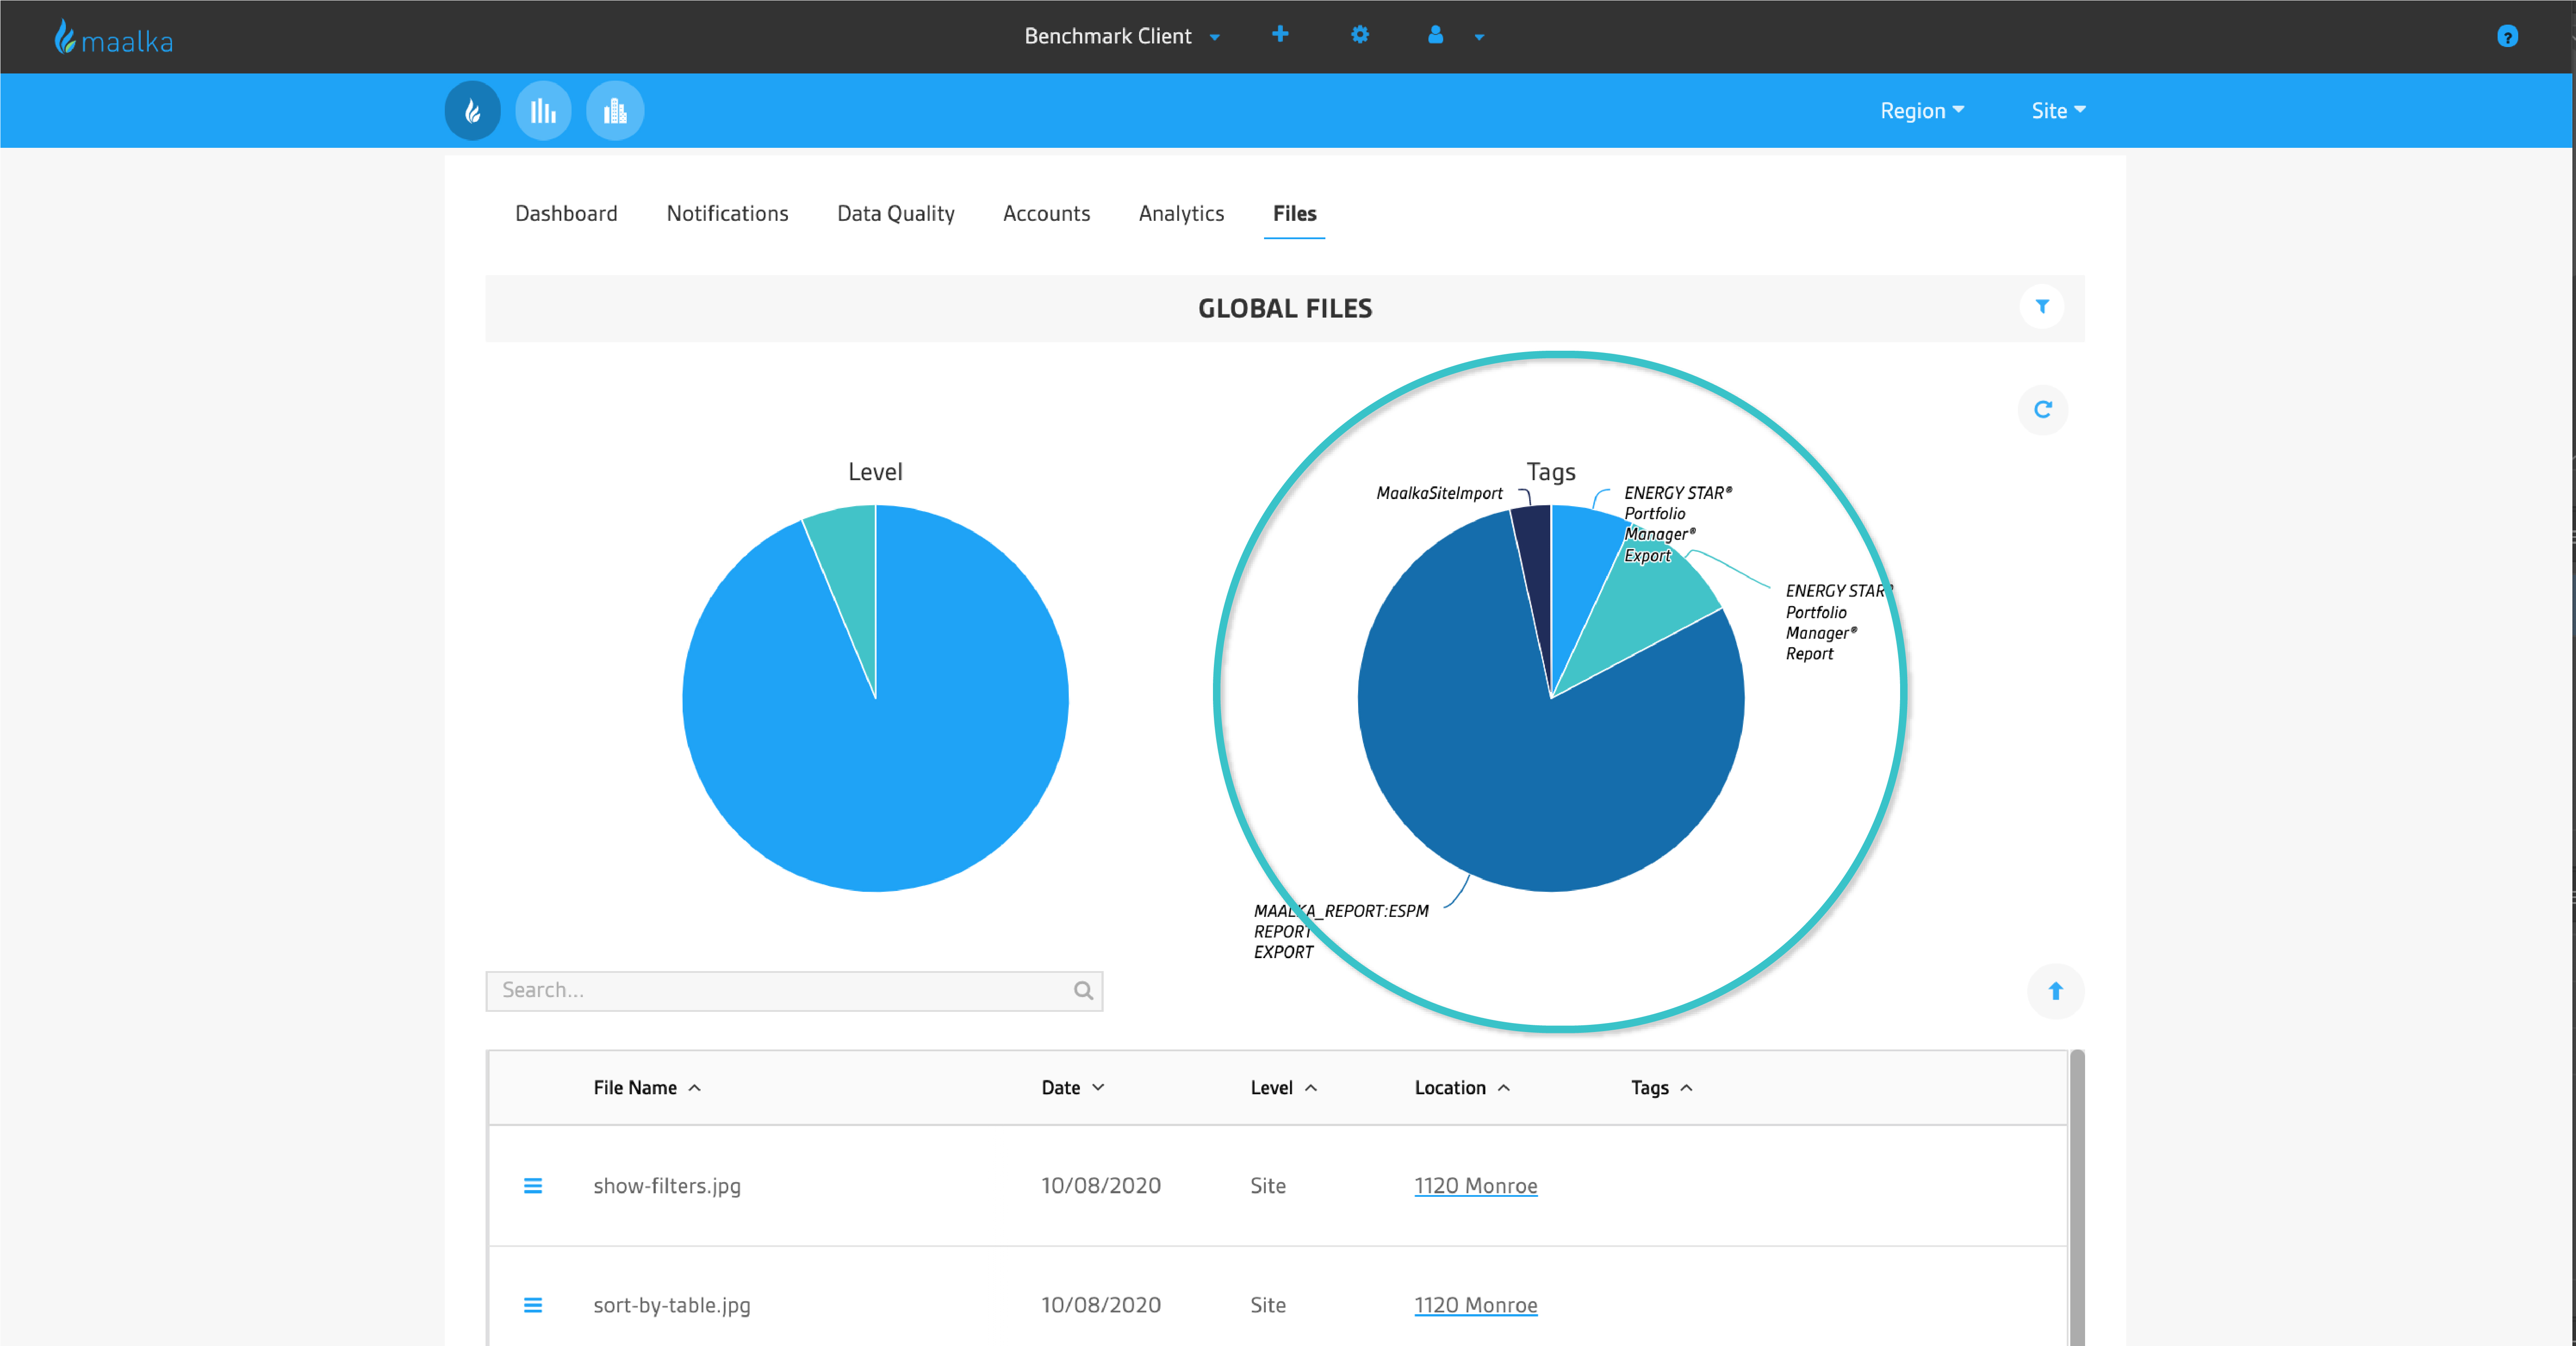Click the ENERGY STAR Portfolio Manager Export label

pyautogui.click(x=1677, y=524)
